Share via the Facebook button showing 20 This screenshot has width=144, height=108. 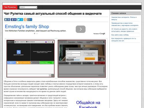click(x=14, y=20)
